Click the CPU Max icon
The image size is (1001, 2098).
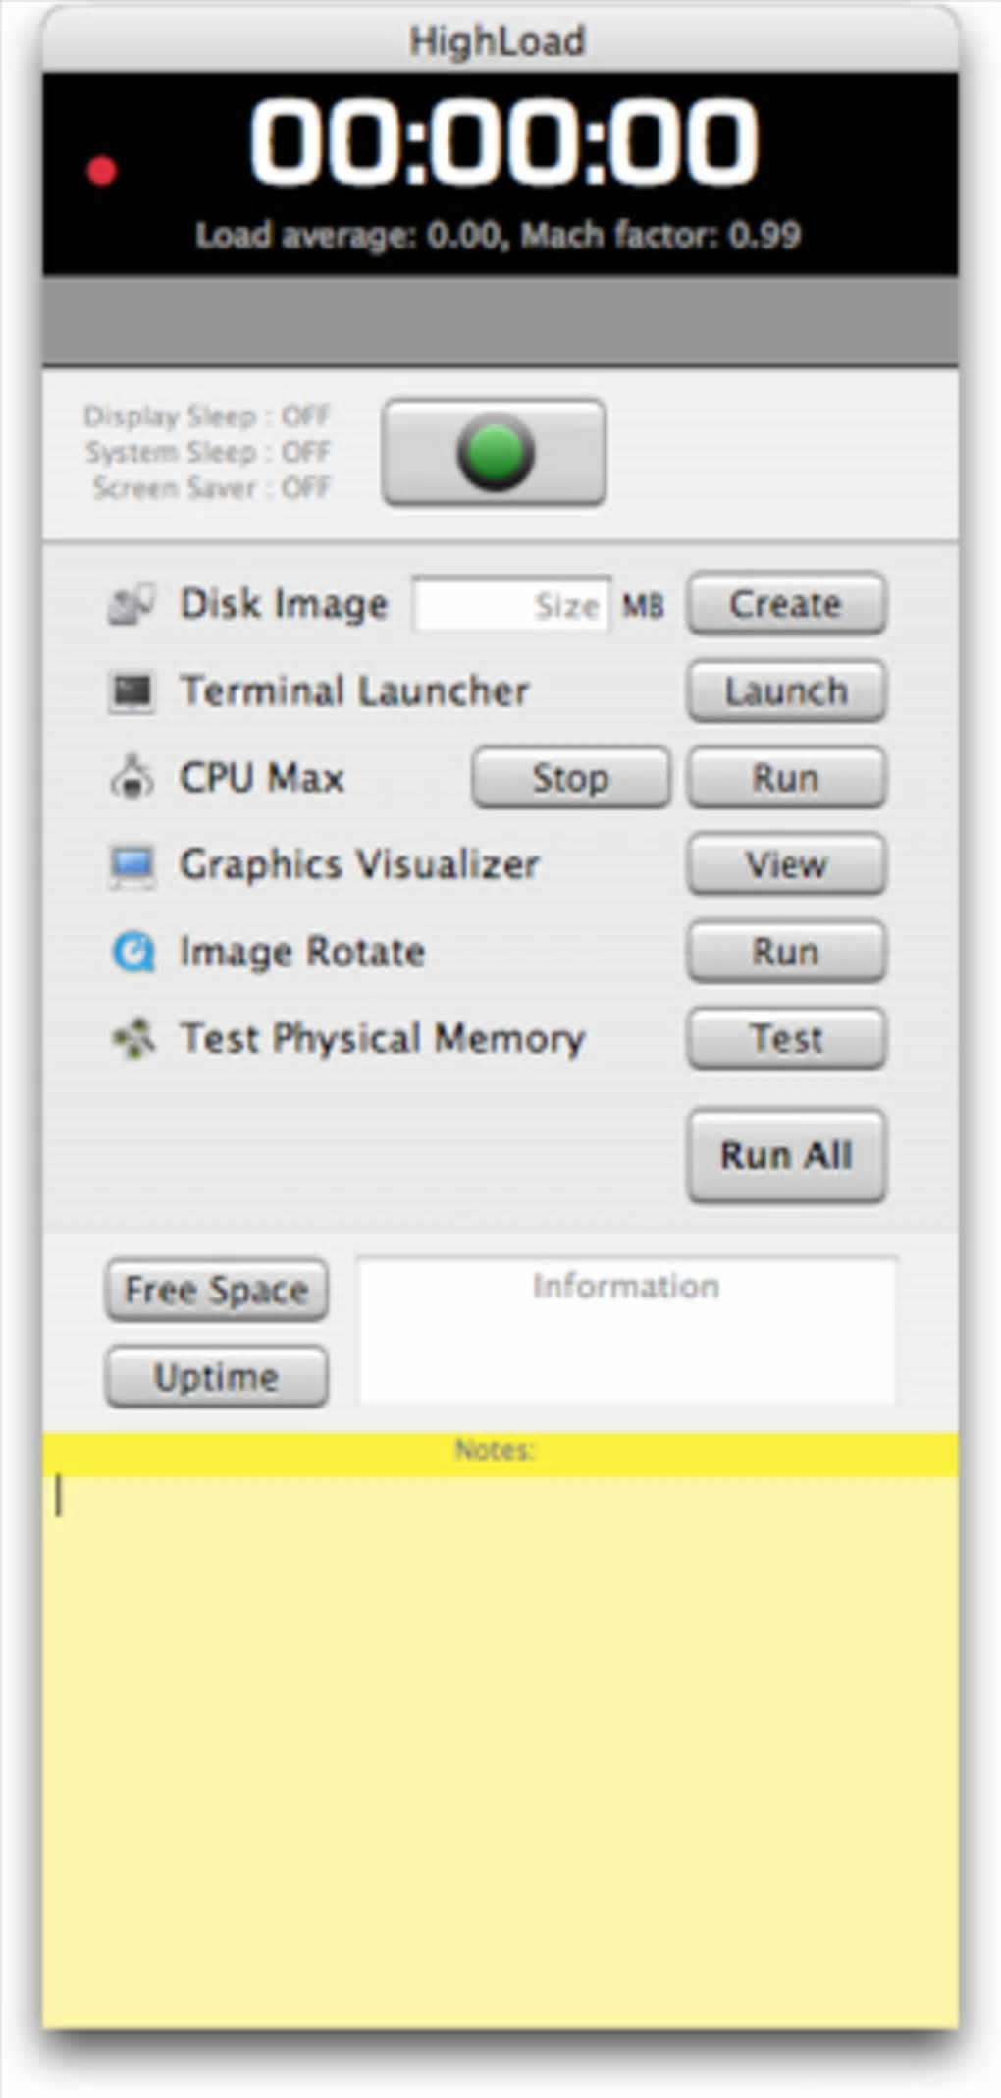pos(132,778)
